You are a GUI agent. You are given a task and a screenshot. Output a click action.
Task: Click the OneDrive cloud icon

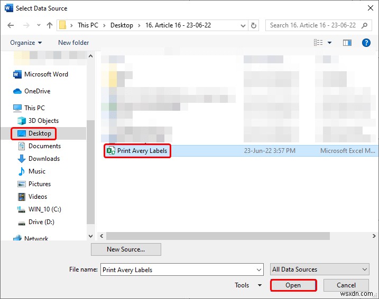coord(17,91)
